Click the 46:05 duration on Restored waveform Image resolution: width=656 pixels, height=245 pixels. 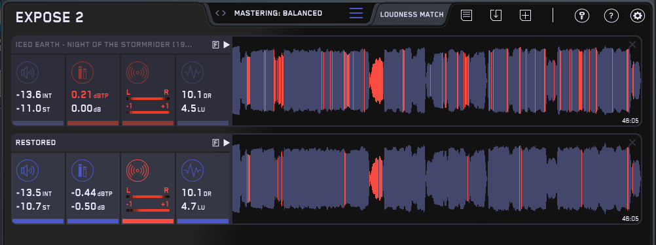630,219
